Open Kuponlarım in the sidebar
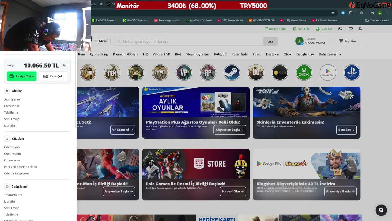 (x=12, y=160)
